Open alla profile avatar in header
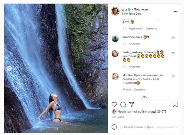Image resolution: width=184 pixels, height=135 pixels. [115, 11]
